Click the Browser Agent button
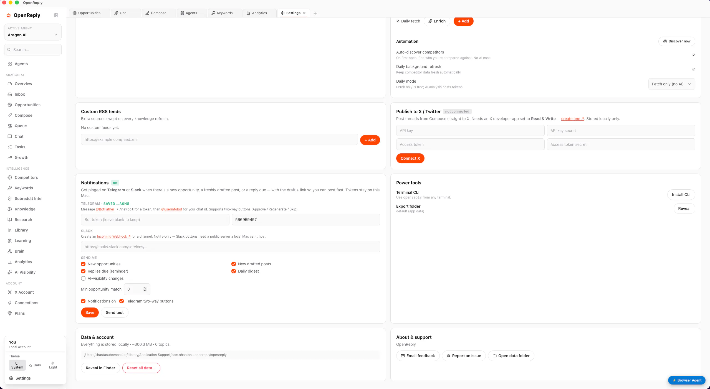 686,380
